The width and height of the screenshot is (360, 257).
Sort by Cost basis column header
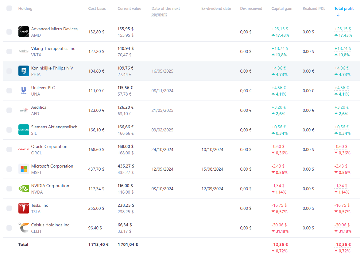click(97, 9)
